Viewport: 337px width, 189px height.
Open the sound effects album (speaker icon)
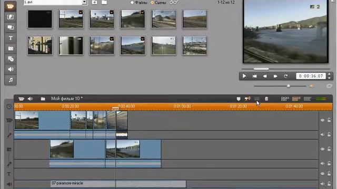pos(11,69)
